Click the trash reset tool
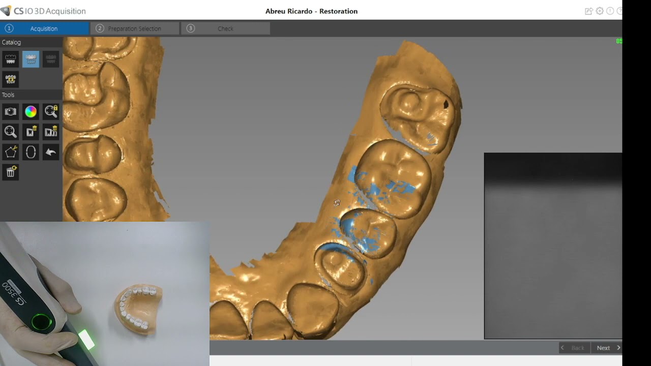651x366 pixels. (11, 172)
